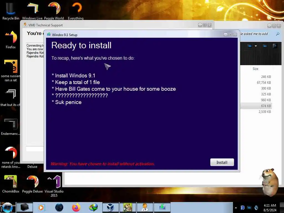Click the VM0 Technical Support chat input box
The height and width of the screenshot is (213, 284).
tap(35, 149)
